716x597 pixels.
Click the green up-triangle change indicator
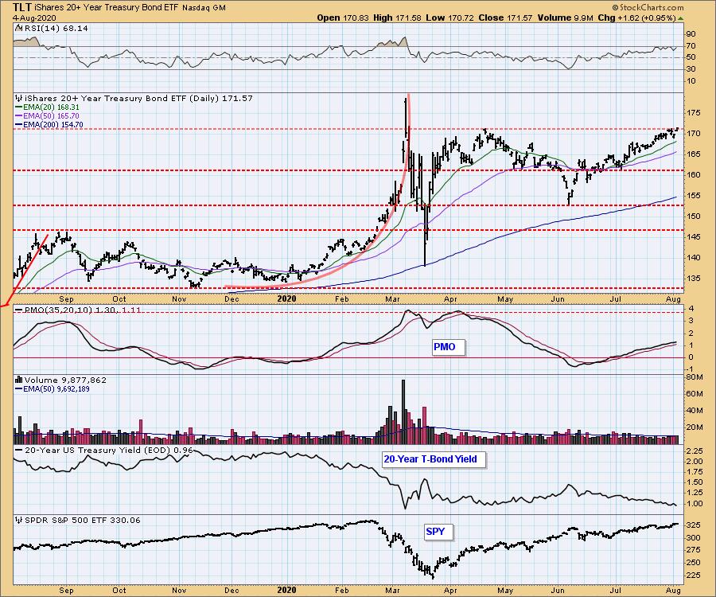680,18
